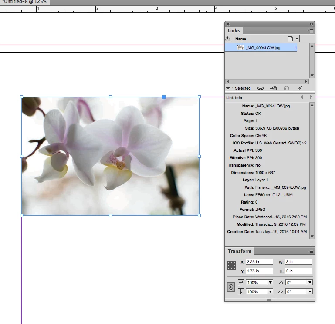335x324 pixels.
Task: Switch to the Links panel tab
Action: [x=234, y=30]
